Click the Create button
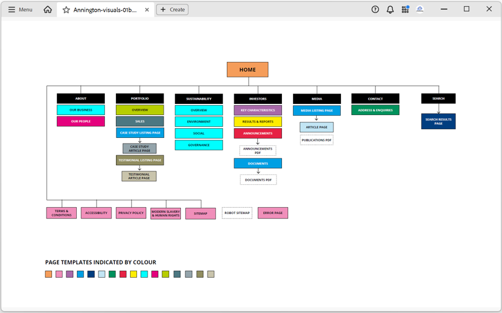Screen dimensions: 502x313 coord(172,10)
